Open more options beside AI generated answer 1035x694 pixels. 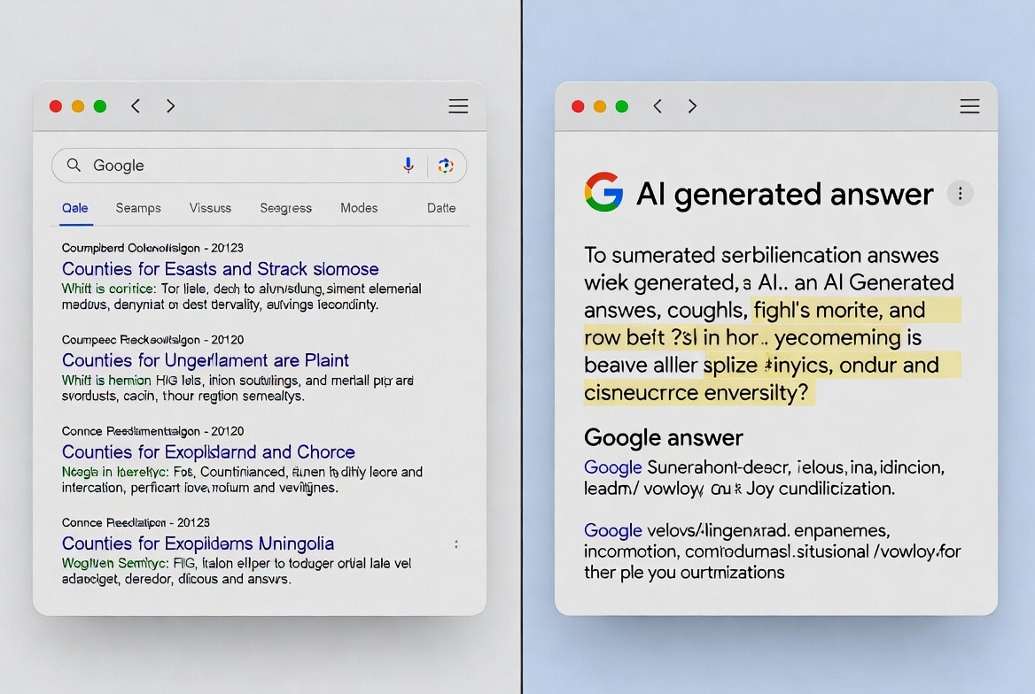[960, 193]
